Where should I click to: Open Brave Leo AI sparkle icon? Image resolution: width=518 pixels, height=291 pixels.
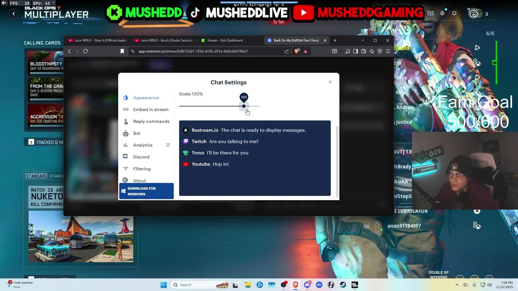click(x=372, y=51)
